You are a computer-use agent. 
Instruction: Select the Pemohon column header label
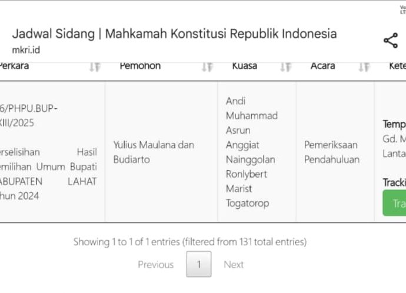click(x=140, y=66)
